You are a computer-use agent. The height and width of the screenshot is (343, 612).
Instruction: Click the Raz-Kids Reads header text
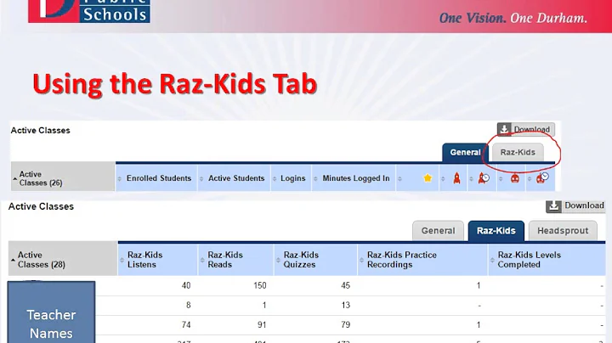coord(225,260)
